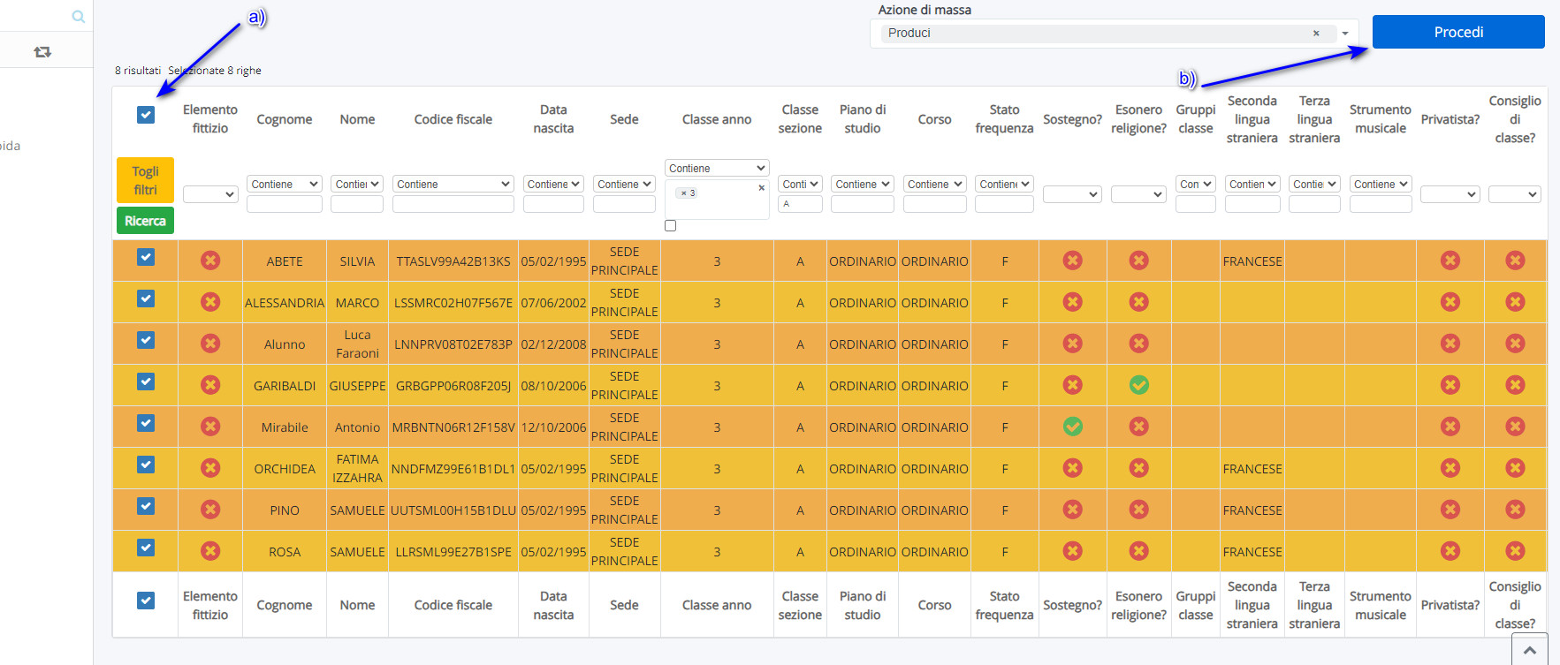1560x665 pixels.
Task: Uncheck the Mirabile Antonio row checkbox
Action: click(146, 423)
